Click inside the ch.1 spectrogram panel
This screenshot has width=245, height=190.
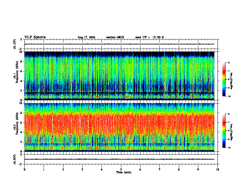click(x=119, y=76)
